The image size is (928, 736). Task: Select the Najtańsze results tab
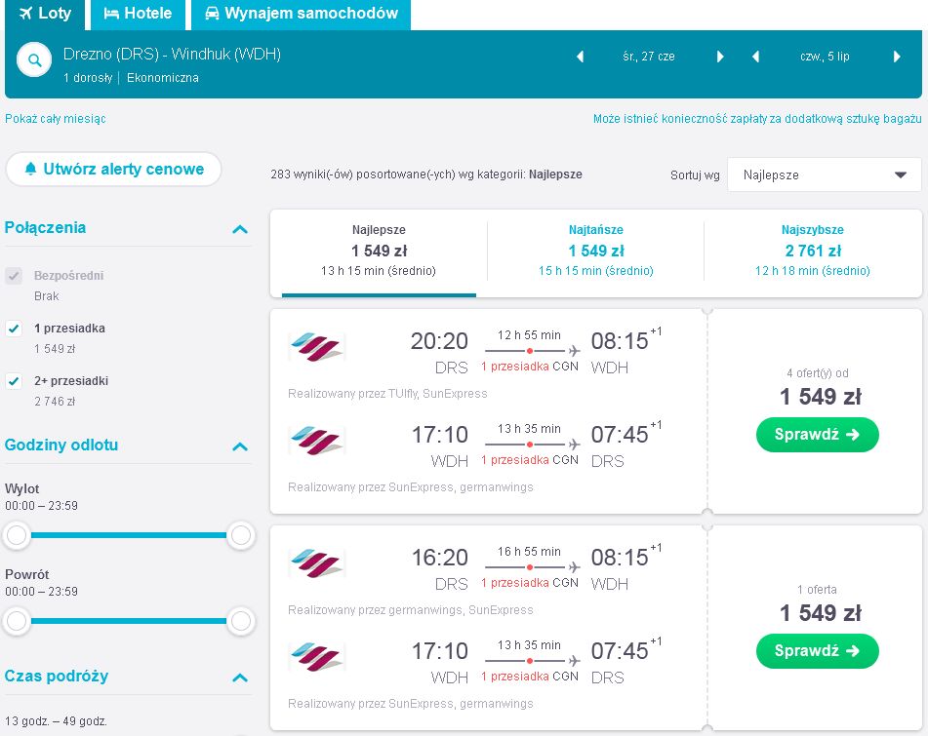pos(596,251)
